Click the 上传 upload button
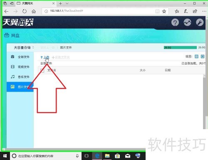Viewport: 208px width, 160px height. click(x=45, y=57)
